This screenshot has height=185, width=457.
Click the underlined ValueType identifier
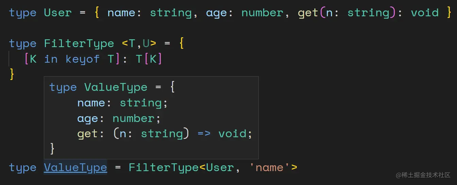(75, 167)
